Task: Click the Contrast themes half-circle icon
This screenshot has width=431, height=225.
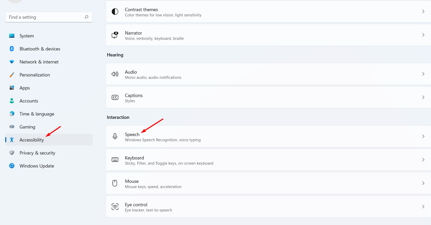Action: tap(115, 11)
